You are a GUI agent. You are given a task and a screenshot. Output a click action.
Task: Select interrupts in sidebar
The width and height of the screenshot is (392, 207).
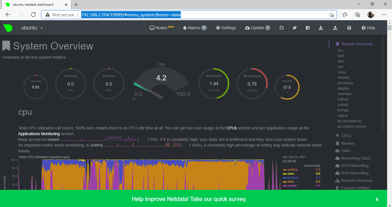345,94
